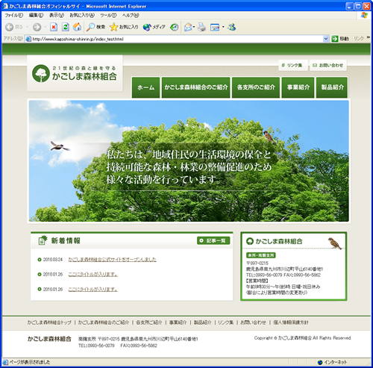Click the お問い合わせ header link
Screen dimensions: 373x368
(x=328, y=66)
